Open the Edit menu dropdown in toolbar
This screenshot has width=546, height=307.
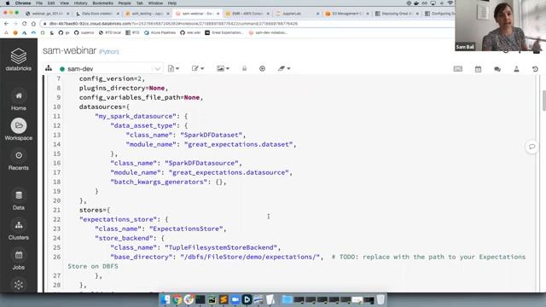198,68
